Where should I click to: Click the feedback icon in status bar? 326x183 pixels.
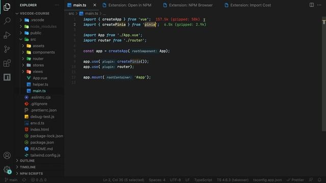[311, 180]
